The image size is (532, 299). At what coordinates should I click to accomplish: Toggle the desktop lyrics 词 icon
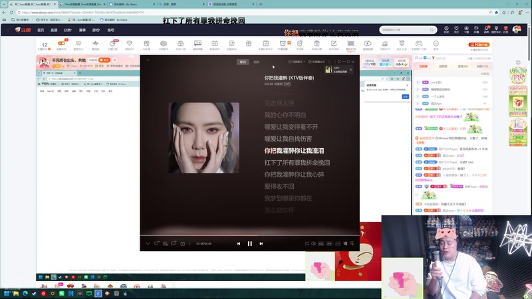click(x=345, y=243)
